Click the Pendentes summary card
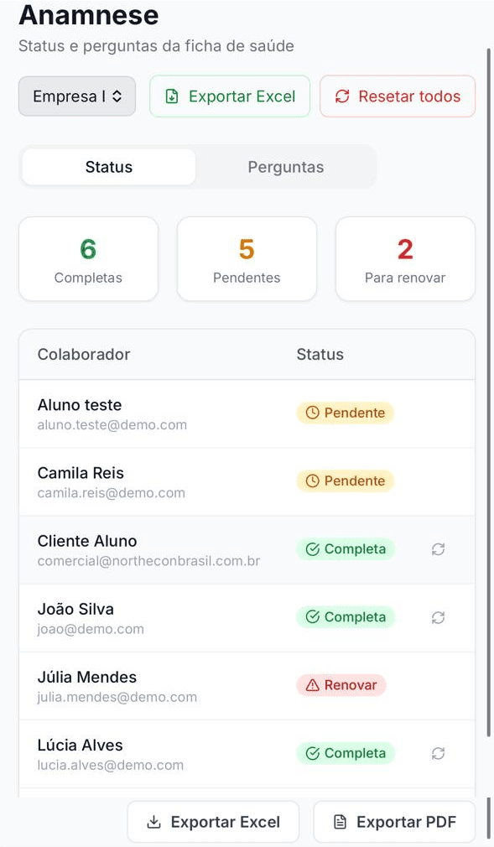 point(247,259)
